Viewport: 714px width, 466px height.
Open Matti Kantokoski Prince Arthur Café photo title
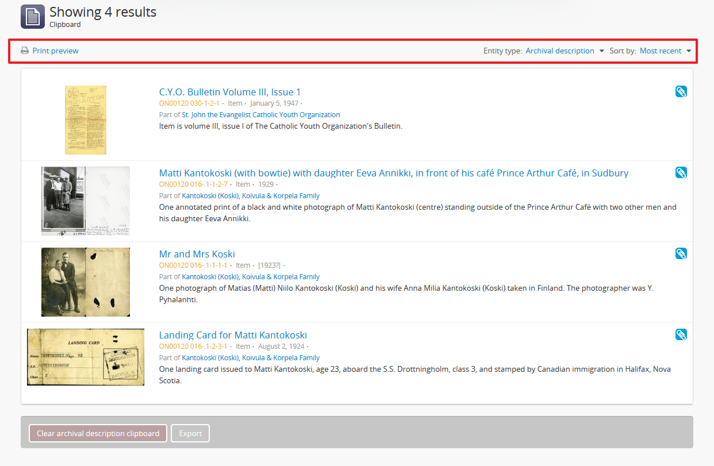point(393,173)
